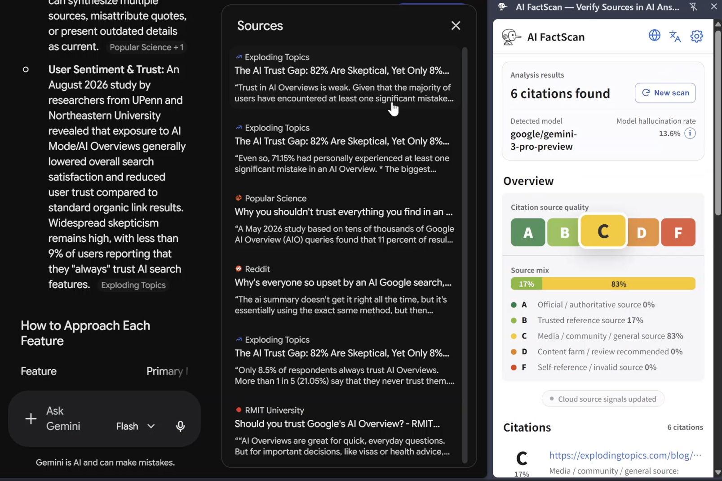
Task: Click the Reddit source favicon
Action: click(x=239, y=269)
